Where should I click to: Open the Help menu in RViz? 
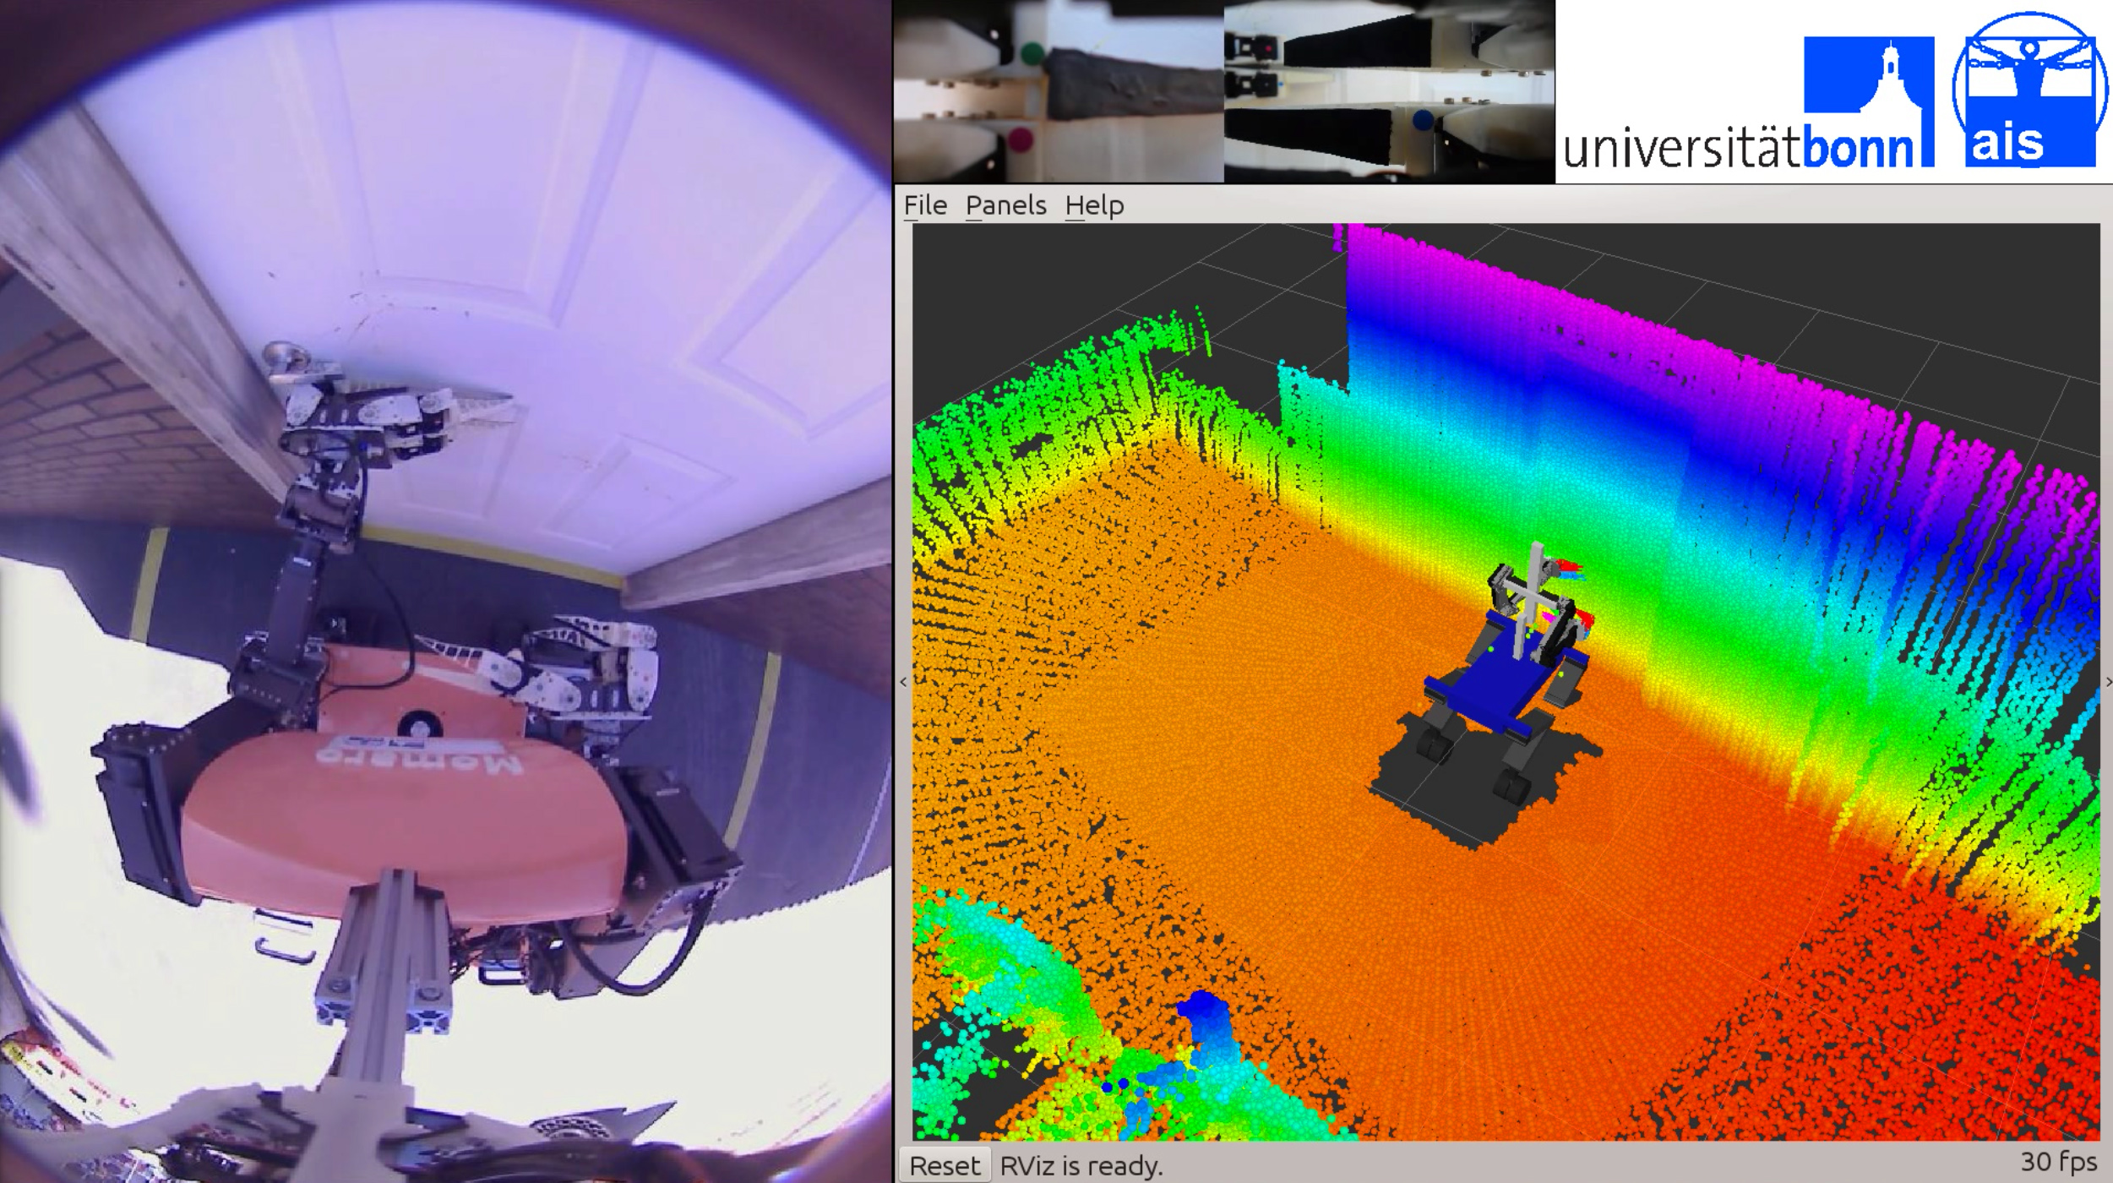click(x=1094, y=205)
